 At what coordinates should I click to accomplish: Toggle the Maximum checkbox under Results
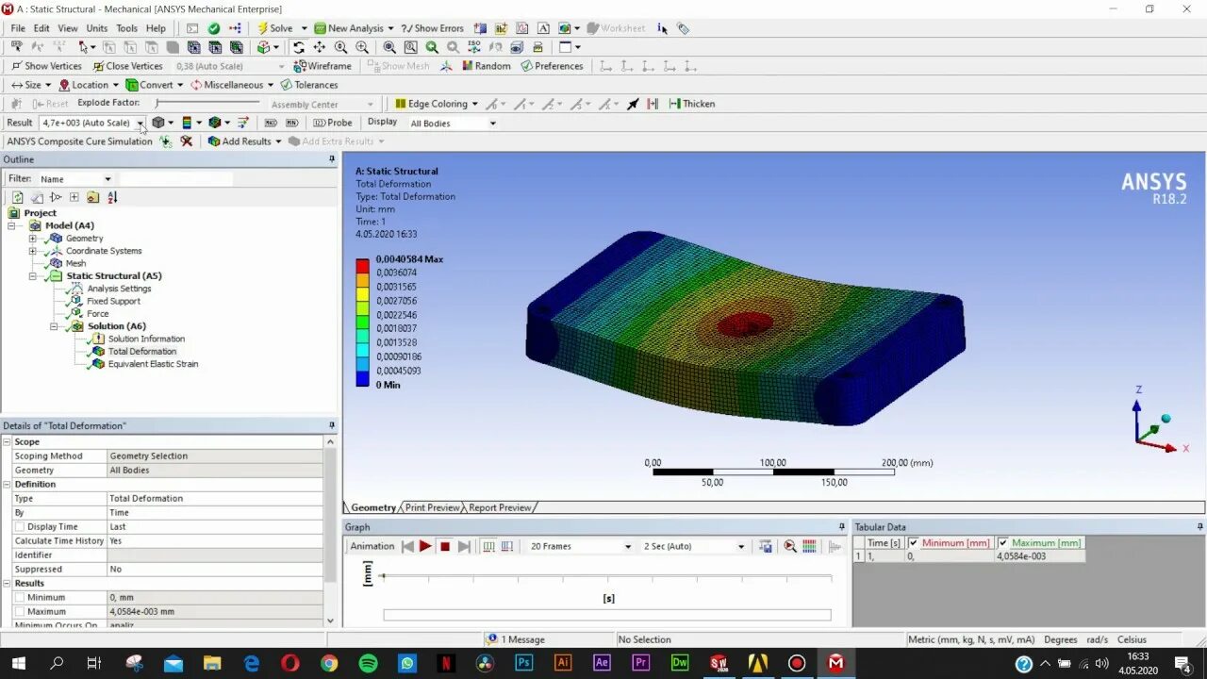[x=20, y=612]
